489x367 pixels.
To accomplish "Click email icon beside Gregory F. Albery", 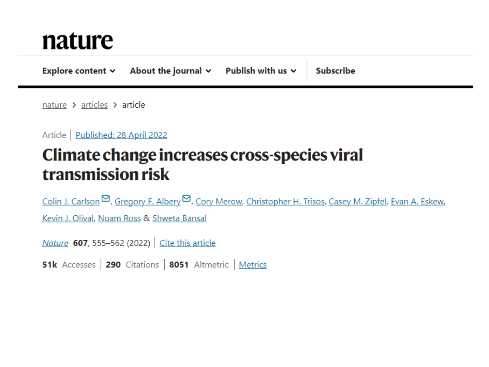I will 186,199.
